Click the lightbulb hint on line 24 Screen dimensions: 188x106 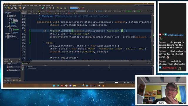(25, 31)
